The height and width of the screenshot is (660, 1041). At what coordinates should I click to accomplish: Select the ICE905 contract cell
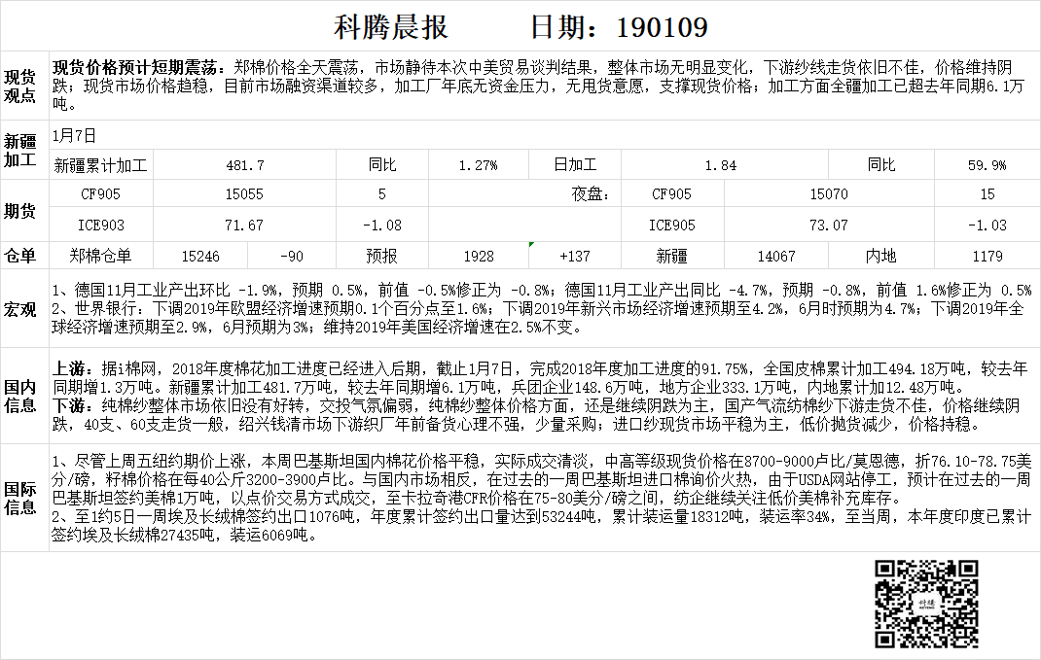[671, 225]
